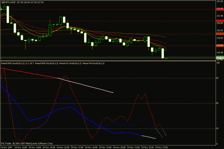Viewport: 224px width, 149px height.
Task: Select the pink stochastic line segment
Action: 85,85
